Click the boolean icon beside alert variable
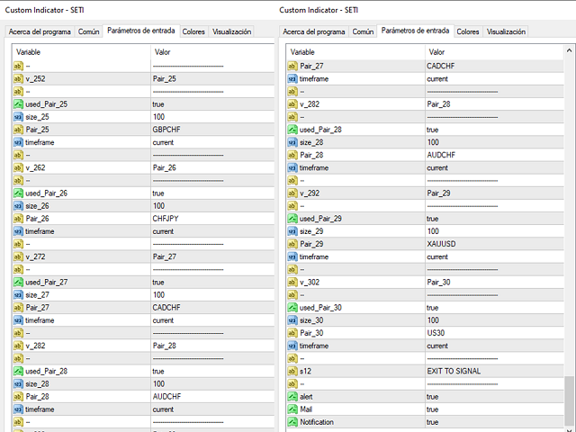 pos(292,396)
